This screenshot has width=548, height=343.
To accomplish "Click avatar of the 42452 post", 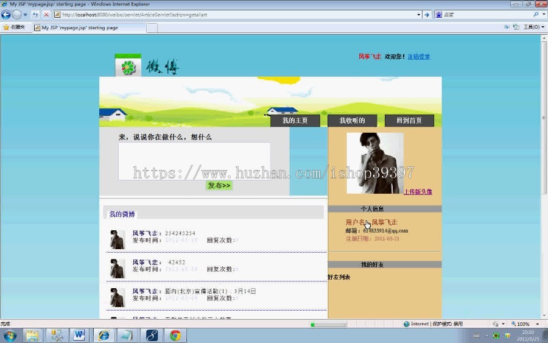I will (x=118, y=269).
